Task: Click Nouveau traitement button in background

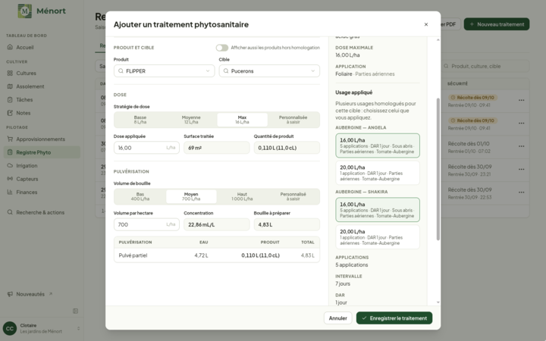Action: pos(497,24)
